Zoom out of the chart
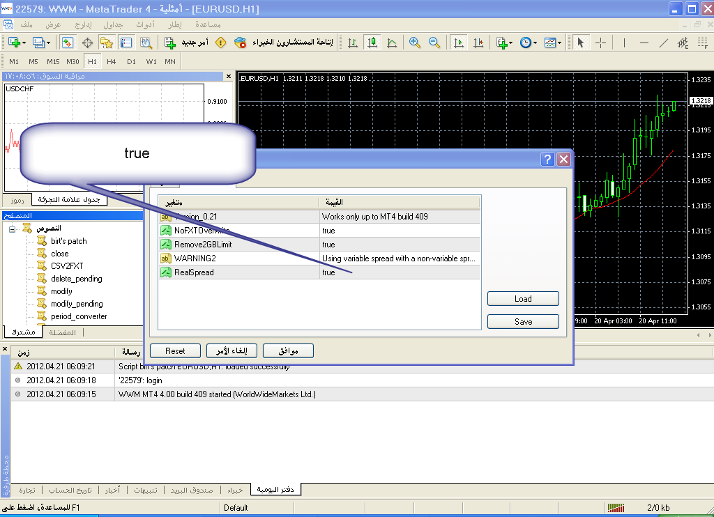714x517 pixels. click(434, 43)
